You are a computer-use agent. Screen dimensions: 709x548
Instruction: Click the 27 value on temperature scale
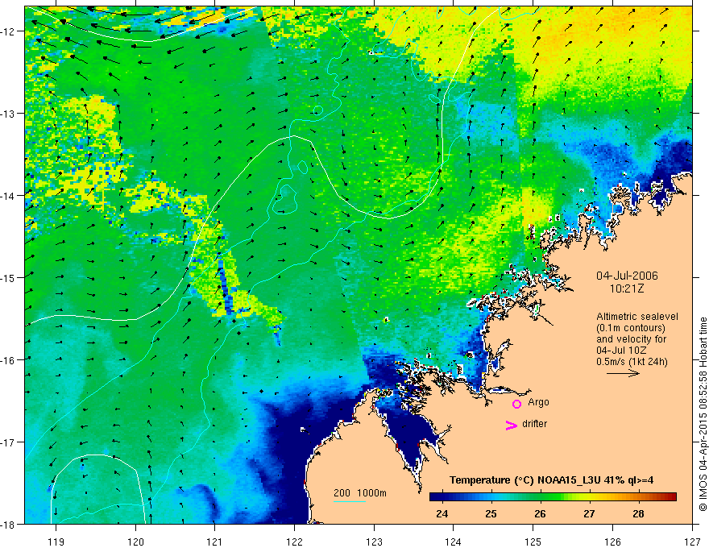[x=589, y=513]
